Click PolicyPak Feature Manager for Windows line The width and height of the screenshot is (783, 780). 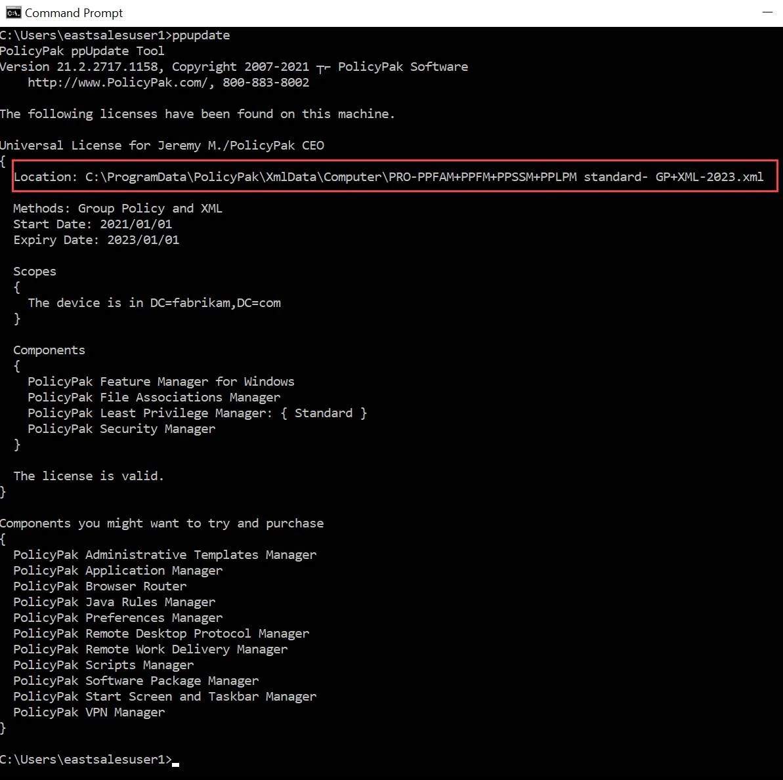161,381
